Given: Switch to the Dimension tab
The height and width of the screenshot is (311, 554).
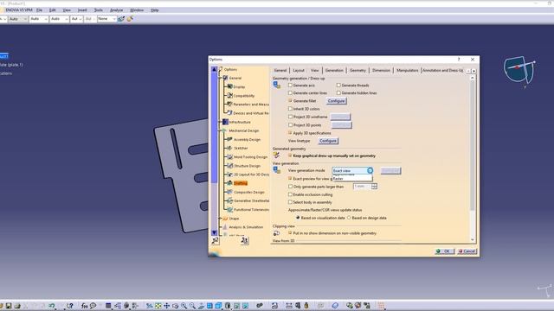Looking at the screenshot, I should click(381, 70).
